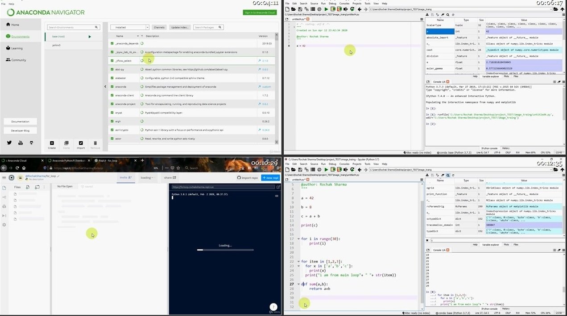The height and width of the screenshot is (316, 567).
Task: Uncheck the anyqt package checkbox
Action: click(x=112, y=113)
